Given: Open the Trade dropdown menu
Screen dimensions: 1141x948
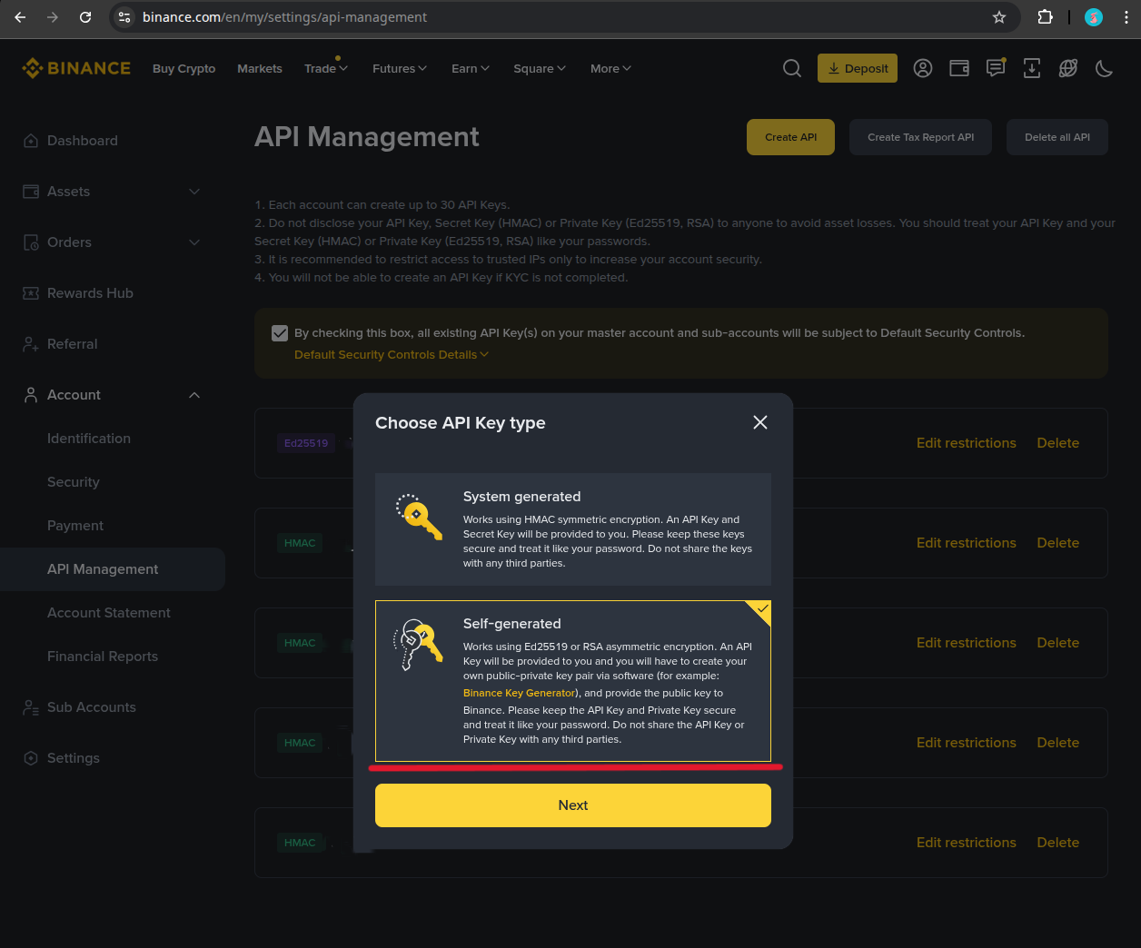Looking at the screenshot, I should (326, 69).
